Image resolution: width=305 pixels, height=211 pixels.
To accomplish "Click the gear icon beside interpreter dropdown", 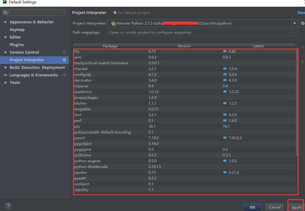I will [303, 23].
